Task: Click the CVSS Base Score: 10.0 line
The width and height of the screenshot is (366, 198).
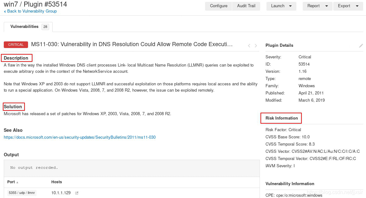Action: 287,137
